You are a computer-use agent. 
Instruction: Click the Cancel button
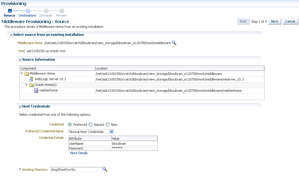(290, 22)
